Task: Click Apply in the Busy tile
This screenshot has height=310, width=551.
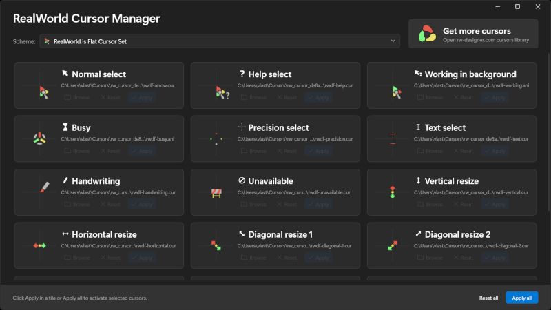Action: click(142, 151)
